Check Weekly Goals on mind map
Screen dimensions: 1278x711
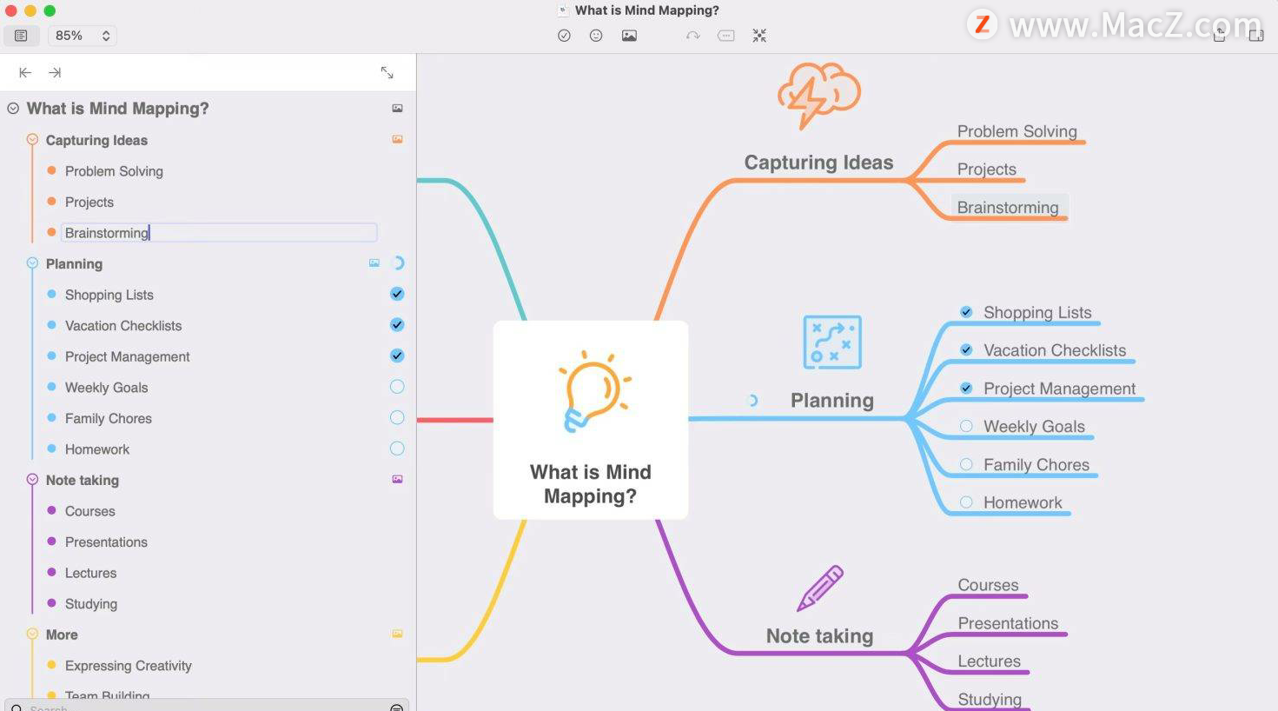(966, 426)
